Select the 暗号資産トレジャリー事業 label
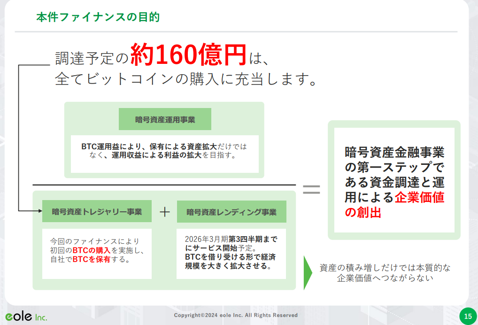 pyautogui.click(x=97, y=211)
